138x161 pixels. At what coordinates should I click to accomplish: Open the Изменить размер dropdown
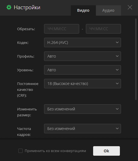[83, 109]
